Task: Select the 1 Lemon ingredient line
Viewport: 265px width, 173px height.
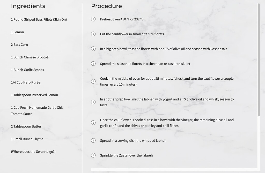Action: (17, 32)
